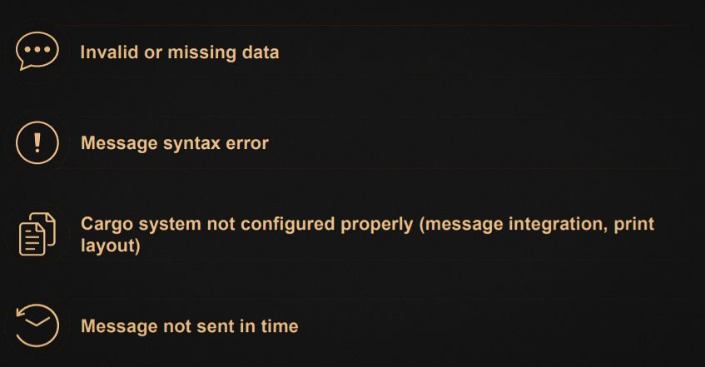Viewport: 705px width, 367px height.
Task: Click the word 'Cargo' in third row
Action: pos(107,225)
